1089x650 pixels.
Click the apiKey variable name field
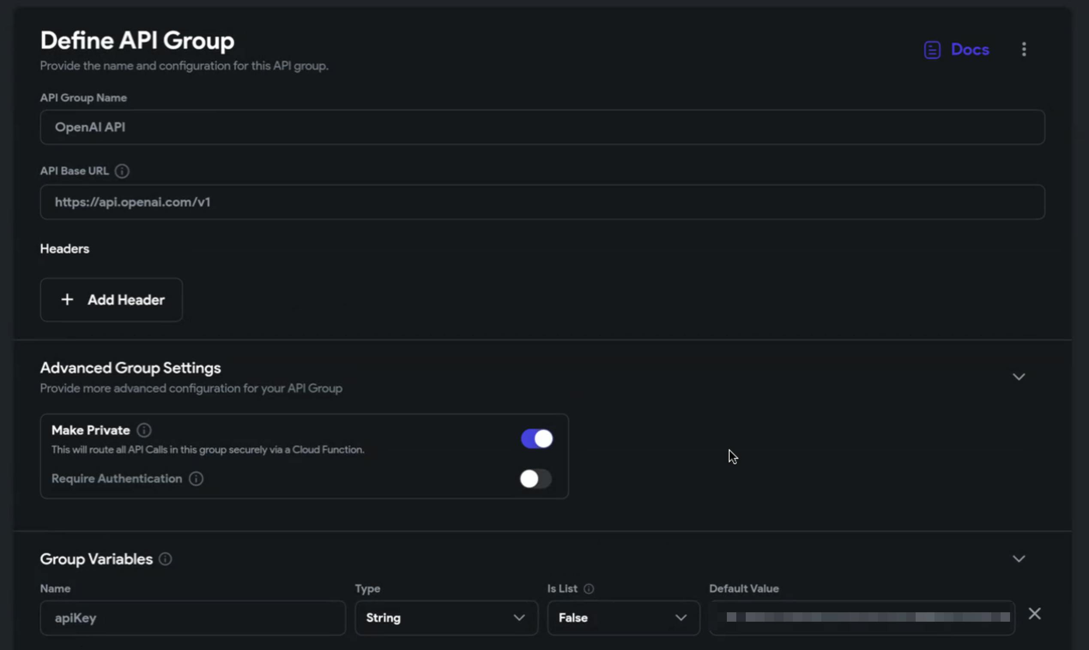193,617
